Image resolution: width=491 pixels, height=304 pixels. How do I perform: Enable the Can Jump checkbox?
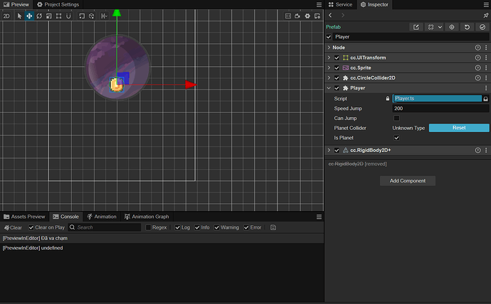pos(396,118)
